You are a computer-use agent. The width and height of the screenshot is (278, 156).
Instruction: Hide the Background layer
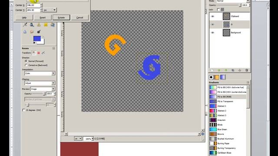[x=212, y=32]
